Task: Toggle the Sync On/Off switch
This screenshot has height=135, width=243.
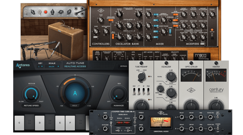Action: click(x=111, y=123)
